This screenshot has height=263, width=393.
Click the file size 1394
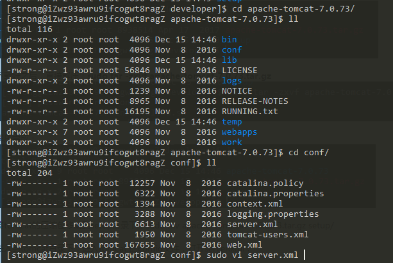tap(145, 204)
